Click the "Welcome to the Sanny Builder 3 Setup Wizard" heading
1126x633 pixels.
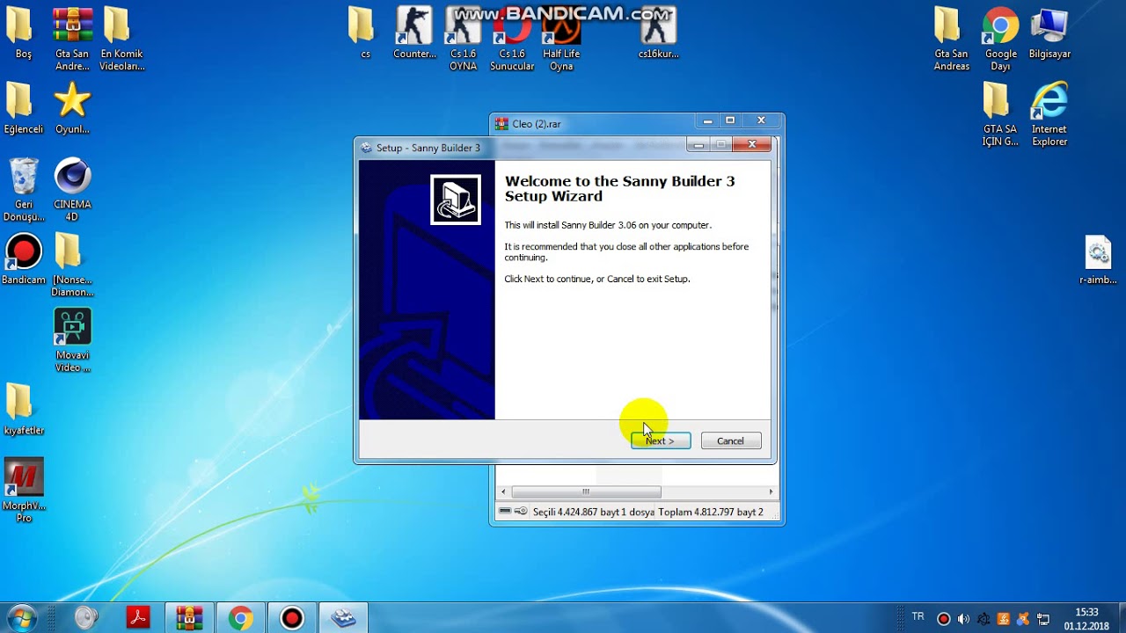[x=619, y=188]
